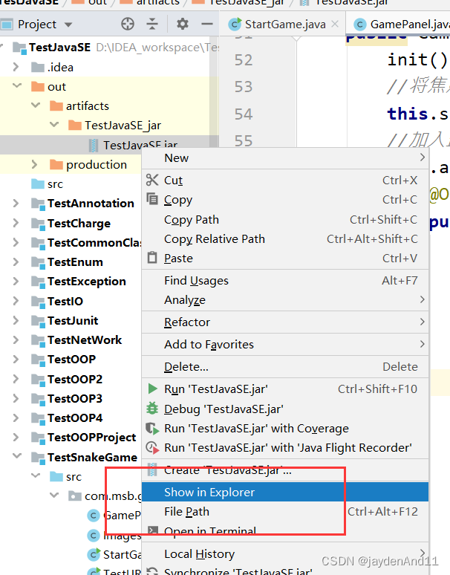
Task: Expand the TestCharge module
Action: tap(16, 223)
